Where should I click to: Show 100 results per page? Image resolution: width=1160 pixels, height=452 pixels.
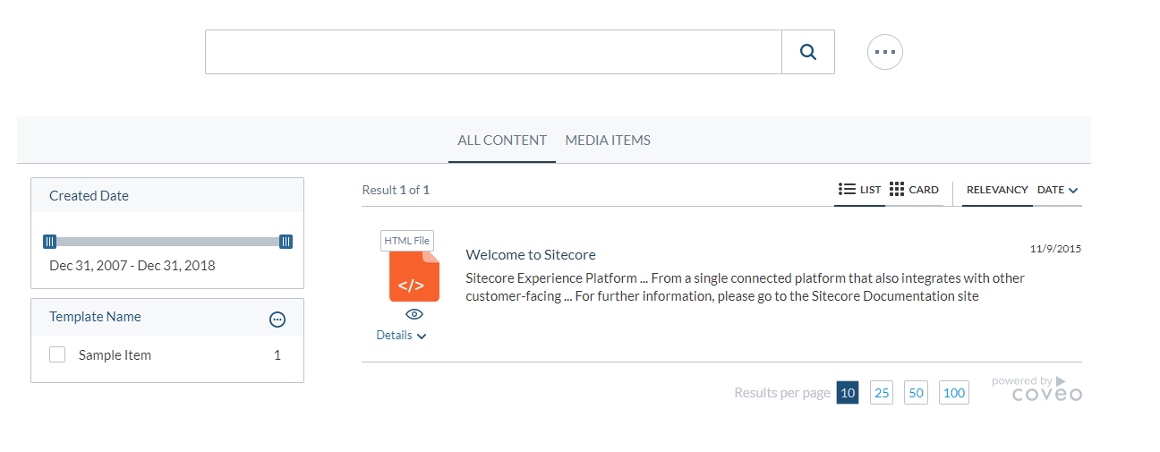click(x=954, y=393)
